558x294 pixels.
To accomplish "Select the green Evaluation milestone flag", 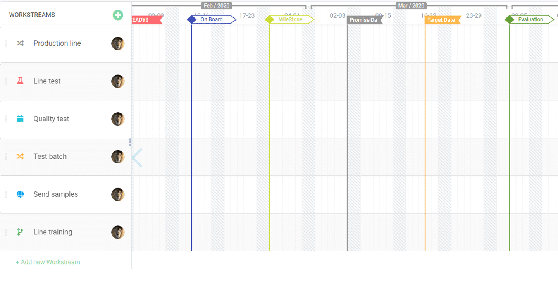I will (530, 19).
